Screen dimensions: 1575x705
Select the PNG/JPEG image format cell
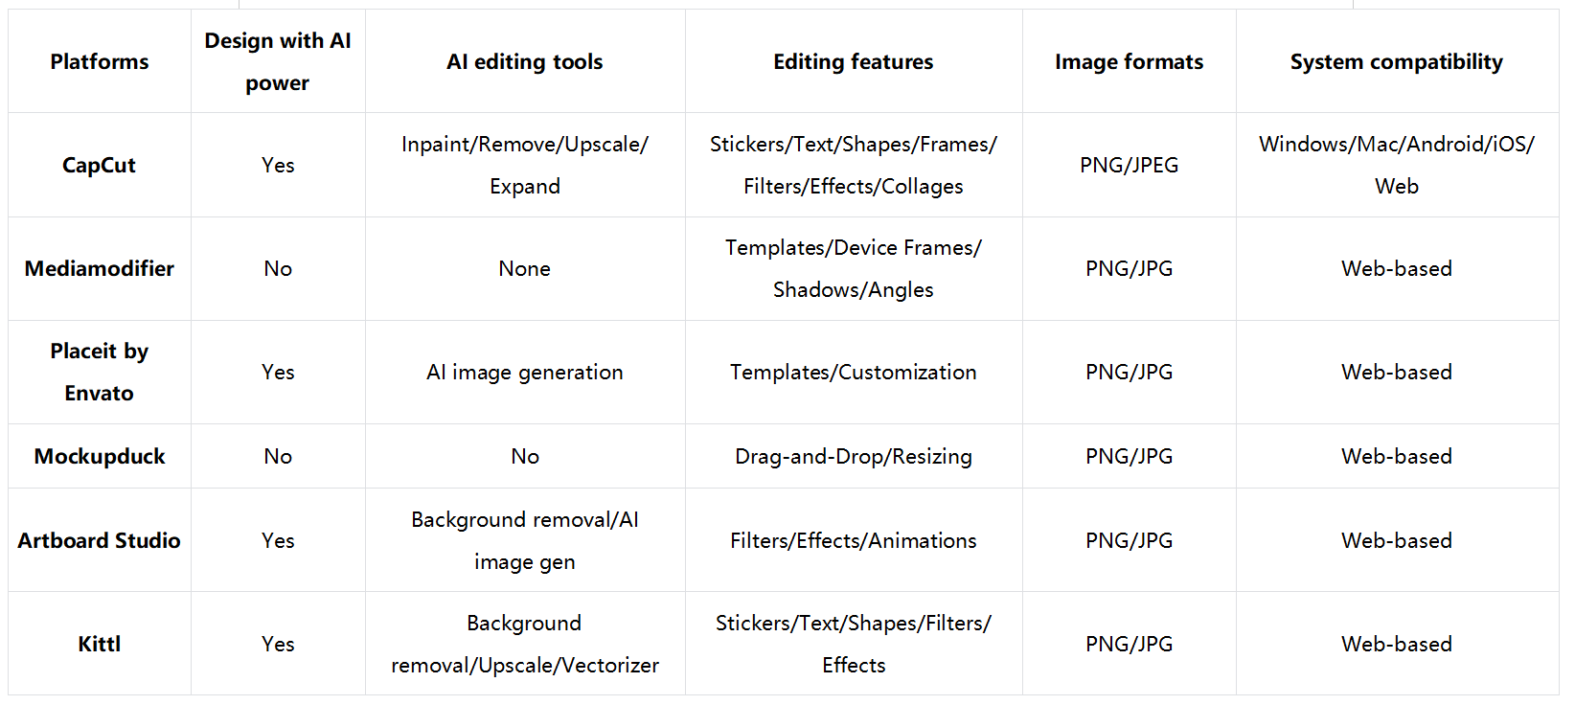[x=1129, y=165]
